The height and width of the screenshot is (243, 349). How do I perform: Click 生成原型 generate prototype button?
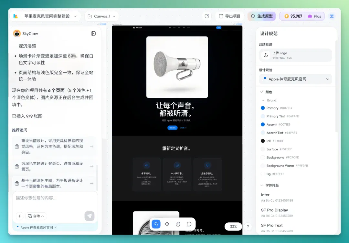click(x=262, y=16)
